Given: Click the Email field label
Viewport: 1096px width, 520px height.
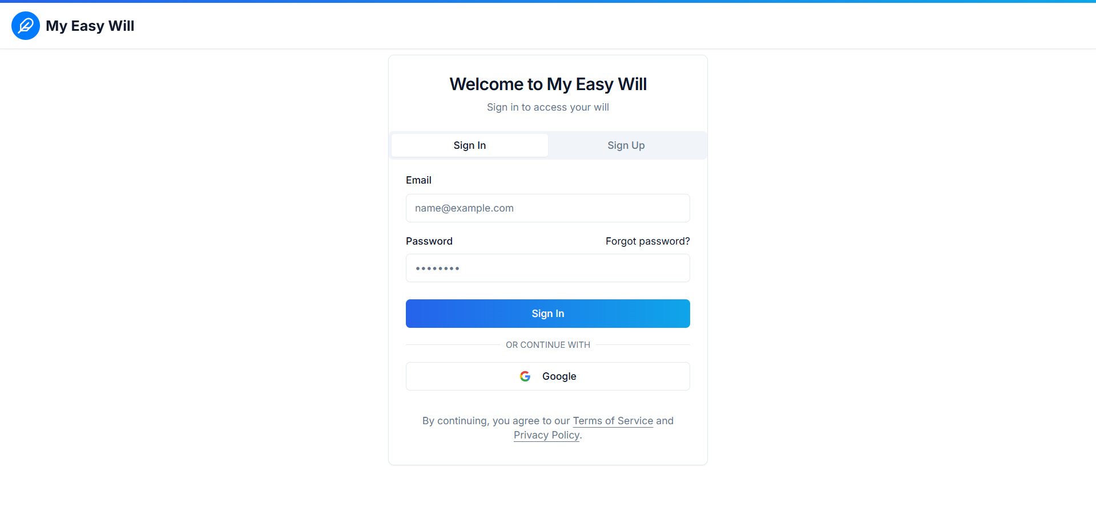Looking at the screenshot, I should [x=418, y=180].
